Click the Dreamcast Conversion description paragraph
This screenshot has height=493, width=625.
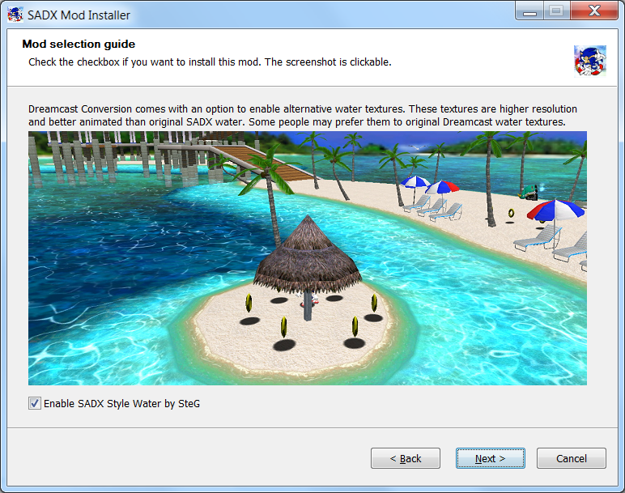click(x=303, y=115)
